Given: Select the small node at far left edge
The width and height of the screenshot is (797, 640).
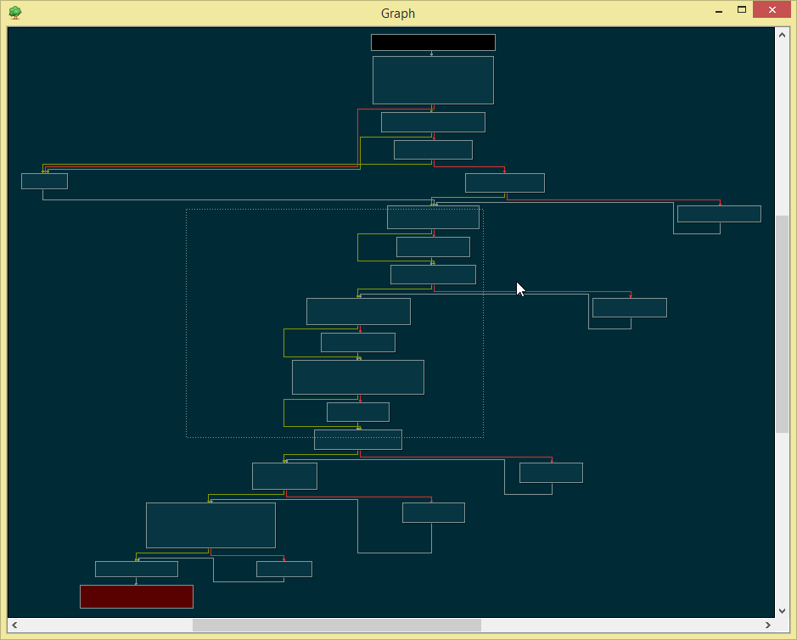Looking at the screenshot, I should click(x=45, y=181).
